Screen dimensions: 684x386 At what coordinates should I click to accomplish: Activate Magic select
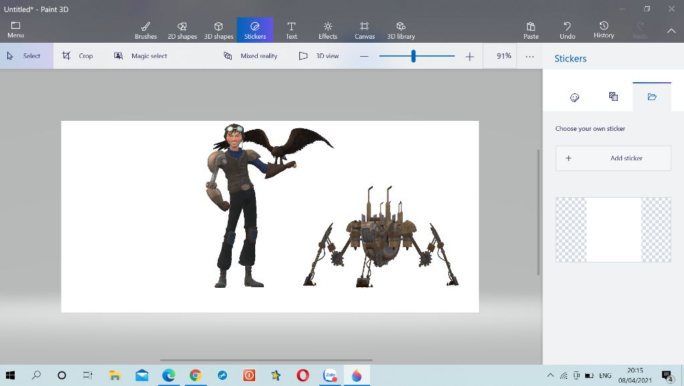[x=140, y=56]
